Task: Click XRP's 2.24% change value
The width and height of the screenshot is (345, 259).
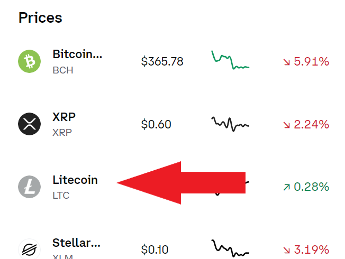Action: click(306, 125)
